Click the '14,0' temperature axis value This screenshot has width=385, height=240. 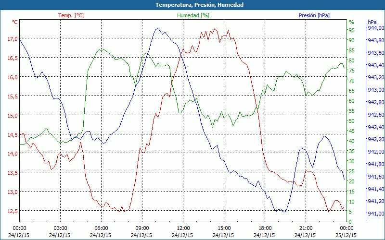13,154
